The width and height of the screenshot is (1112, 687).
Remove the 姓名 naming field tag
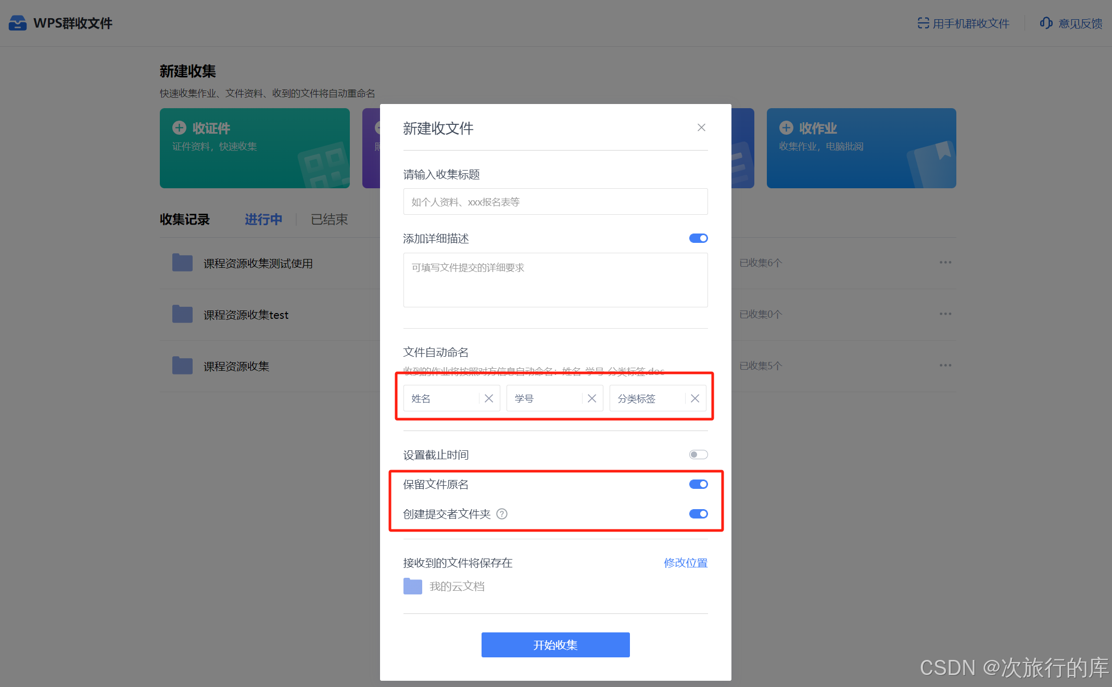488,398
